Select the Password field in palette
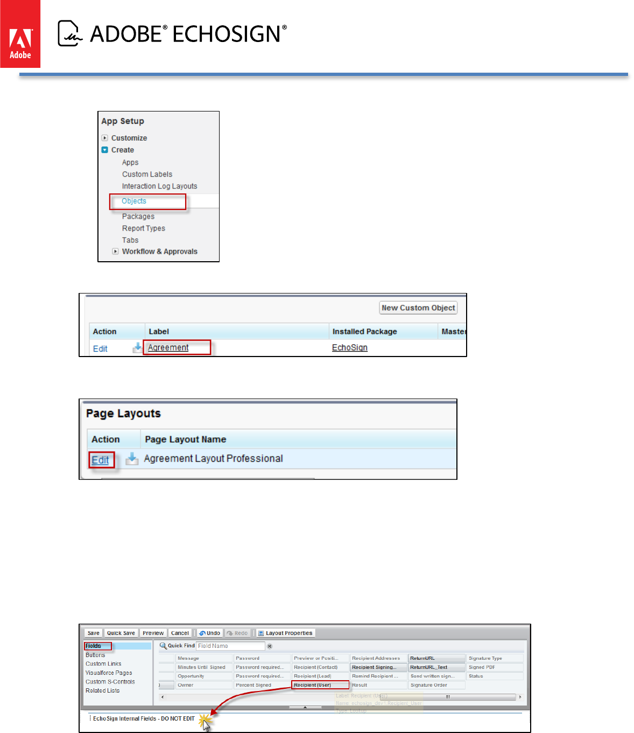The width and height of the screenshot is (634, 733). coord(262,658)
